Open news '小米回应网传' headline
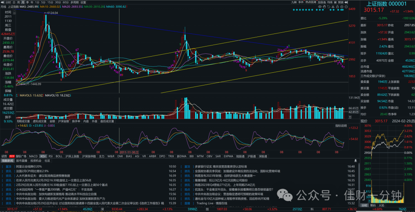 (55, 190)
